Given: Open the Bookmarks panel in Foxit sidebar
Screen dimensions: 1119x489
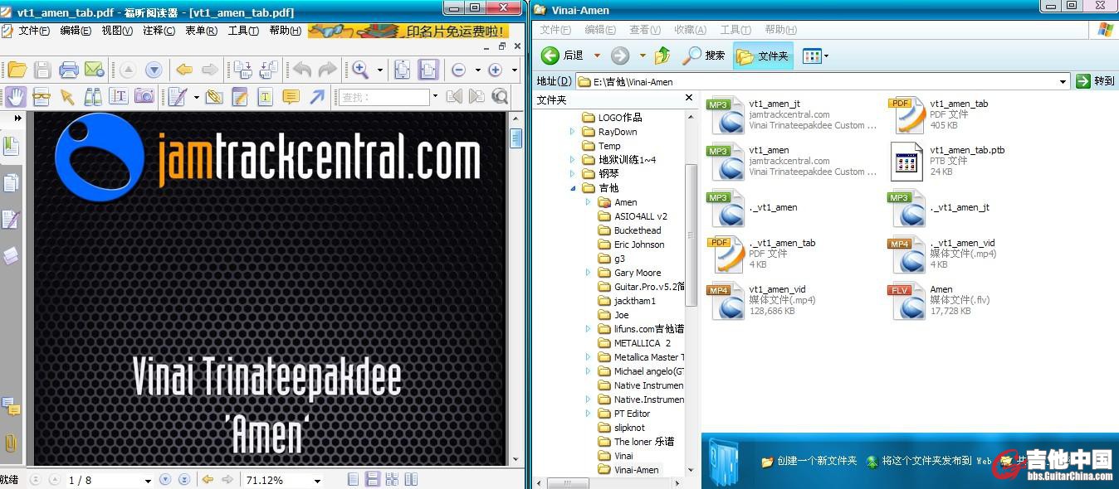Looking at the screenshot, I should click(11, 147).
